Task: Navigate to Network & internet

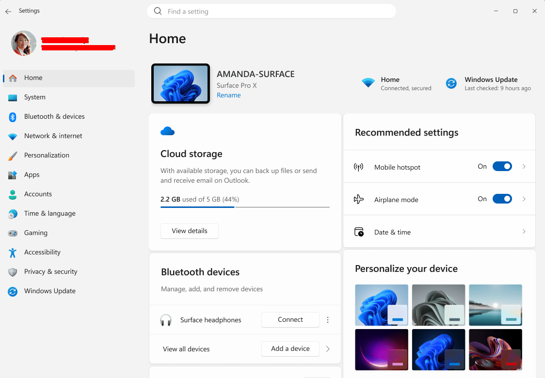Action: (x=69, y=137)
